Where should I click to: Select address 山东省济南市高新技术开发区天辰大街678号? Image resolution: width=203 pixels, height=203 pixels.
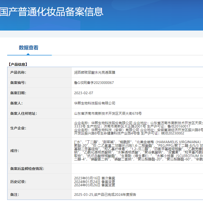tap(108, 113)
